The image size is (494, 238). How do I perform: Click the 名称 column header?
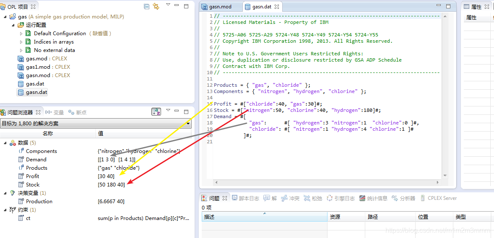48,134
